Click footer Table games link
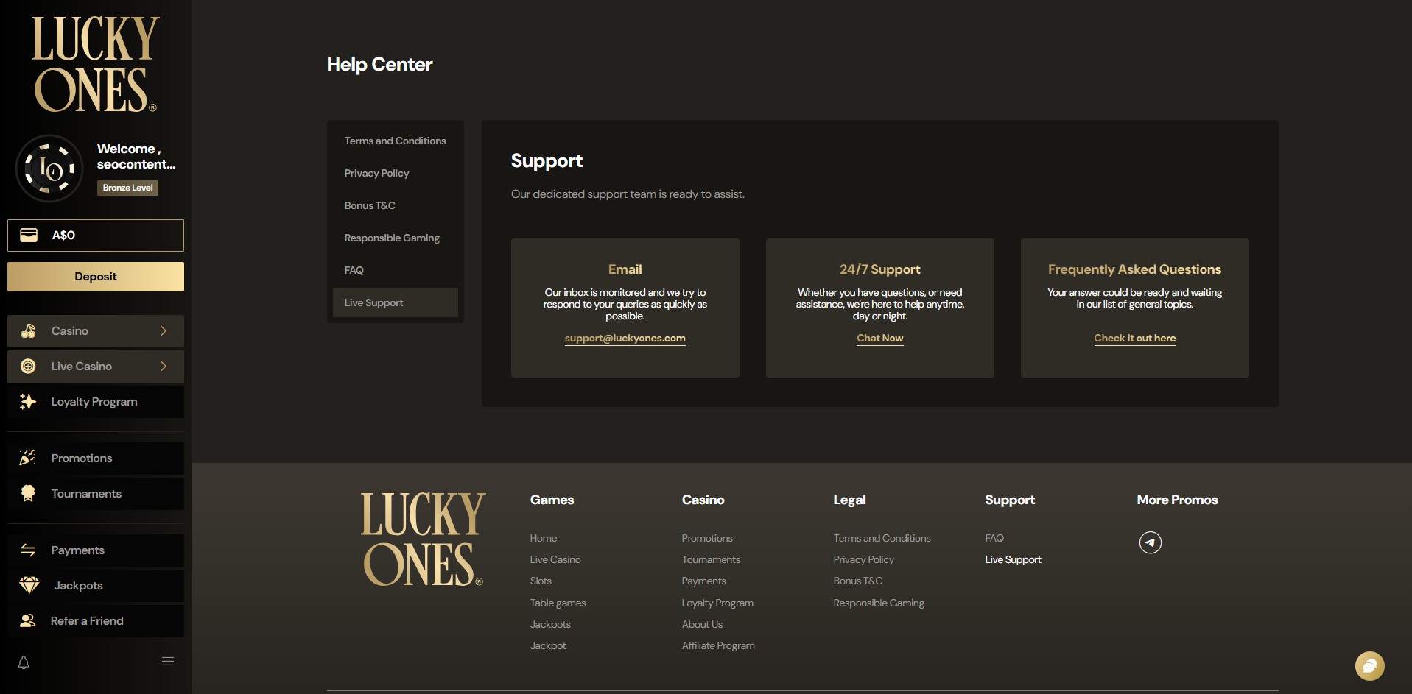 558,603
